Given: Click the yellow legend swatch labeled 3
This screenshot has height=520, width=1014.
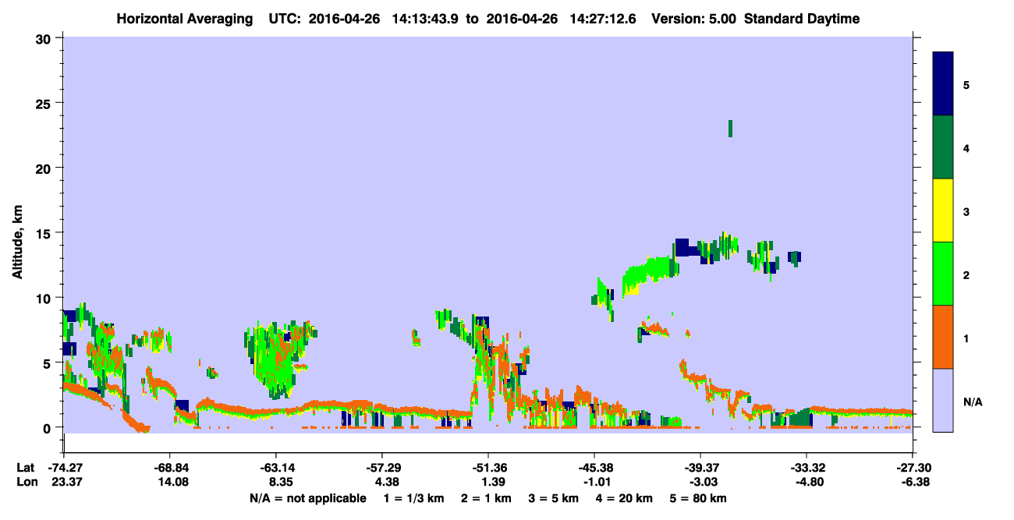Looking at the screenshot, I should [943, 210].
